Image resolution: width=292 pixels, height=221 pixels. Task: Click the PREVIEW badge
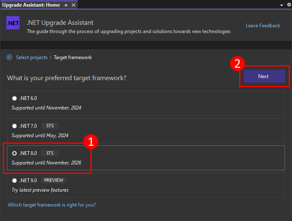coord(54,180)
